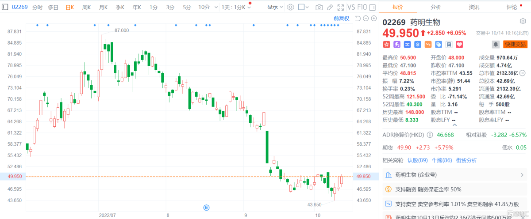Open the 资讯 news tab
This screenshot has height=219, width=531.
pos(474,7)
